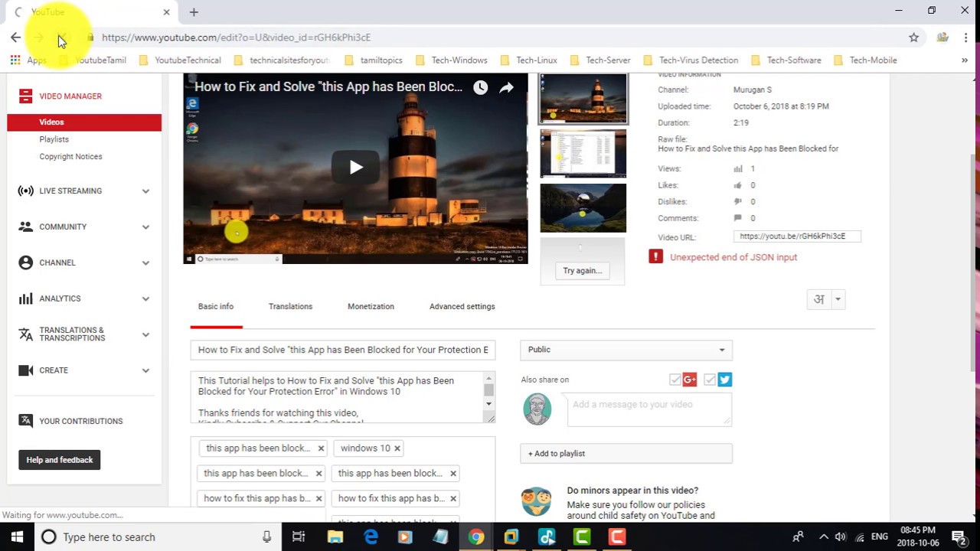Click the description box scrollbar down arrow
Viewport: 980px width, 551px height.
click(x=488, y=404)
